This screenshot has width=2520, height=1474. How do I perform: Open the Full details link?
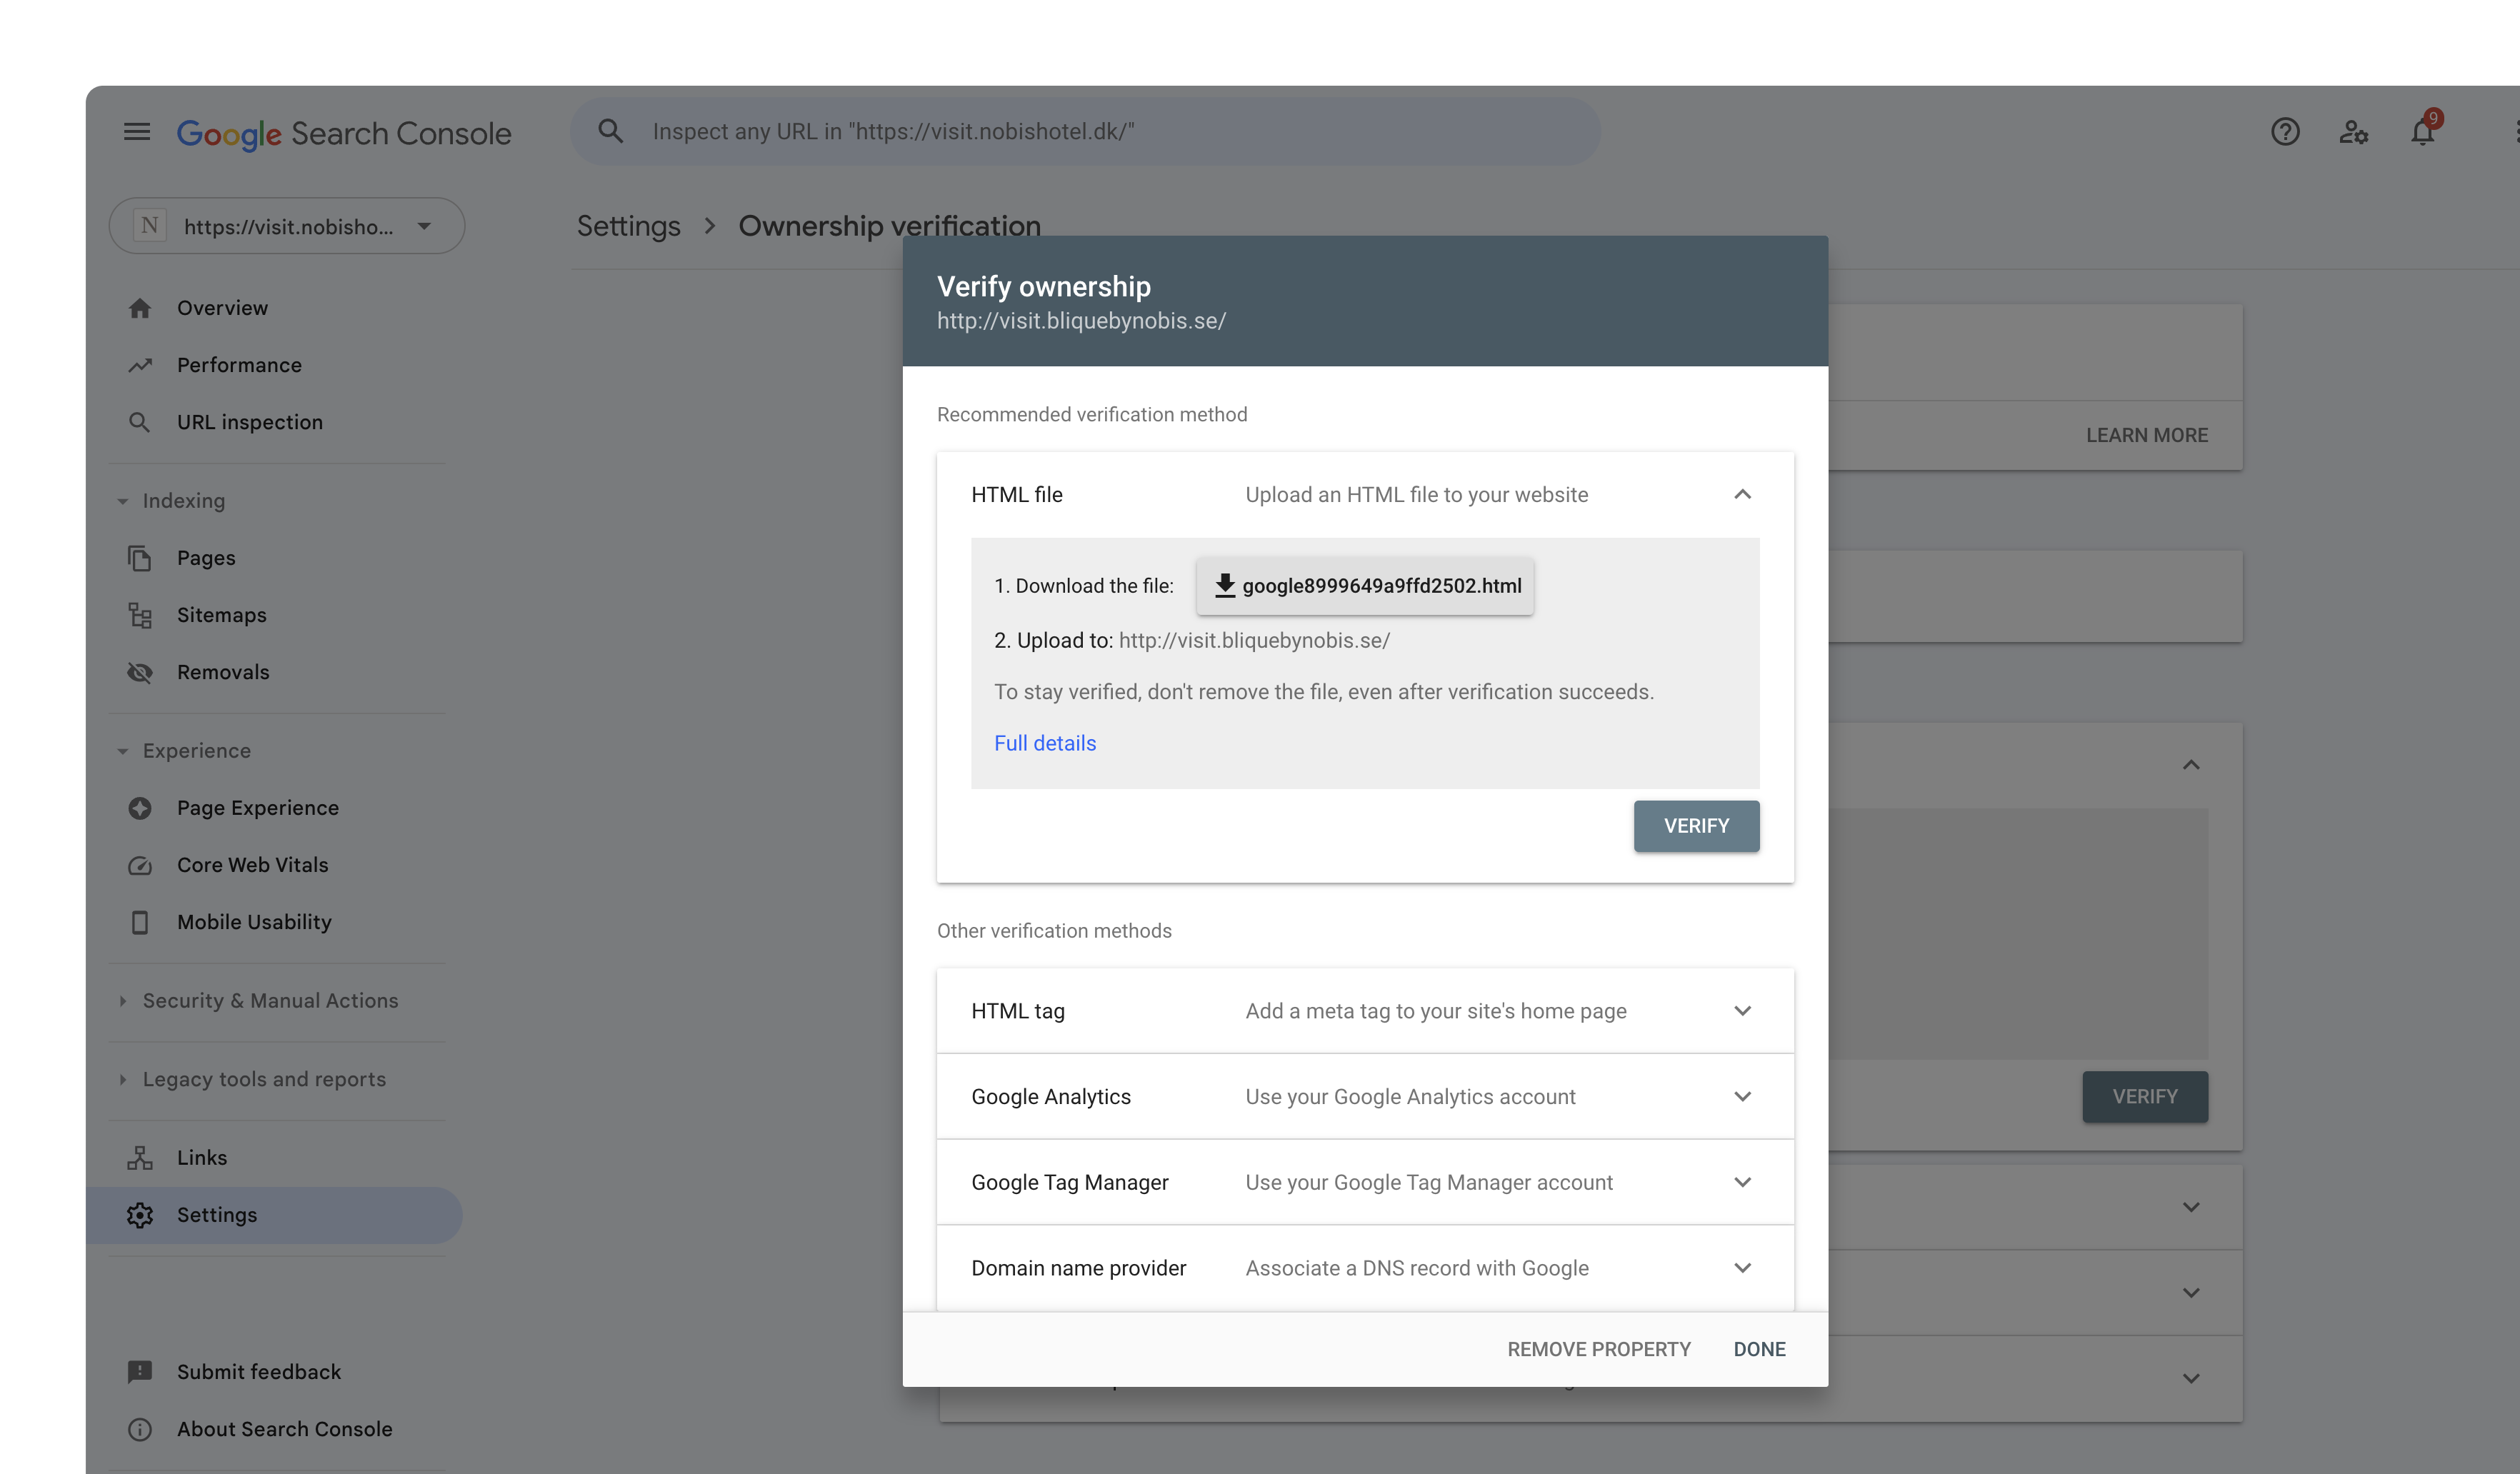coord(1045,743)
